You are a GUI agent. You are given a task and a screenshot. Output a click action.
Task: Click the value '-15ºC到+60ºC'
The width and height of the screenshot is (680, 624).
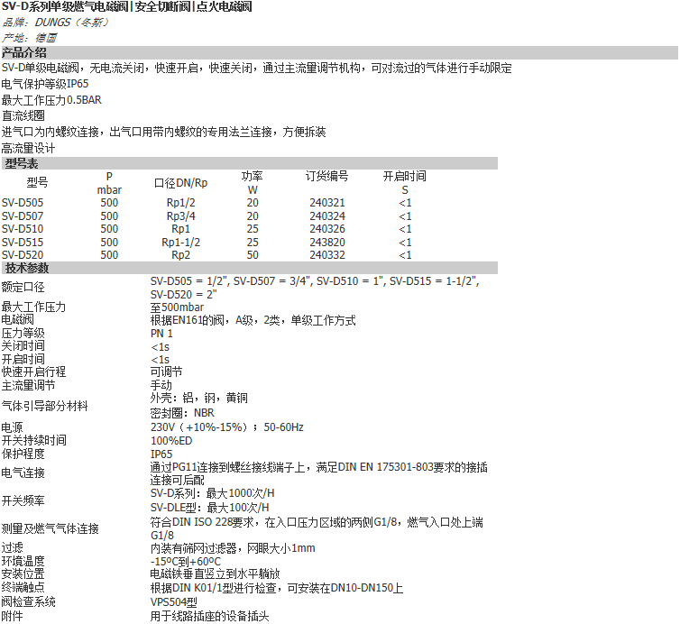pos(186,562)
